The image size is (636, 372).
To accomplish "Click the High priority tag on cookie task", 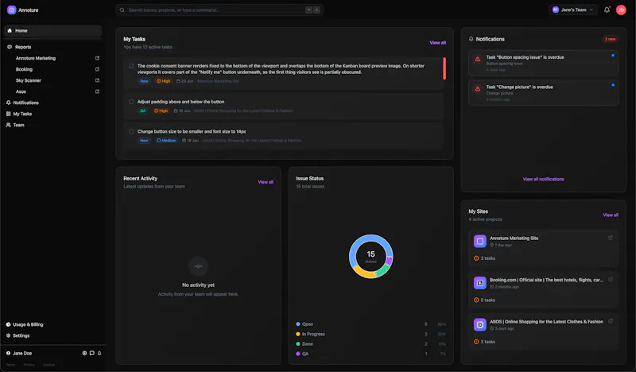I will 164,81.
